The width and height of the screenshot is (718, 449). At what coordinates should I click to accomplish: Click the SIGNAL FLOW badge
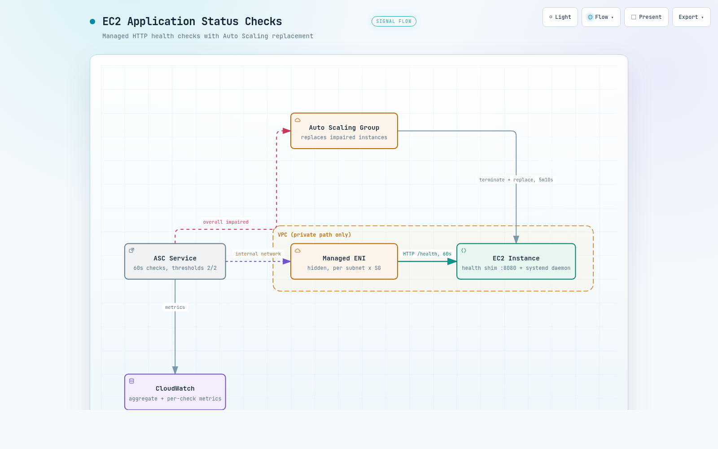pyautogui.click(x=394, y=22)
